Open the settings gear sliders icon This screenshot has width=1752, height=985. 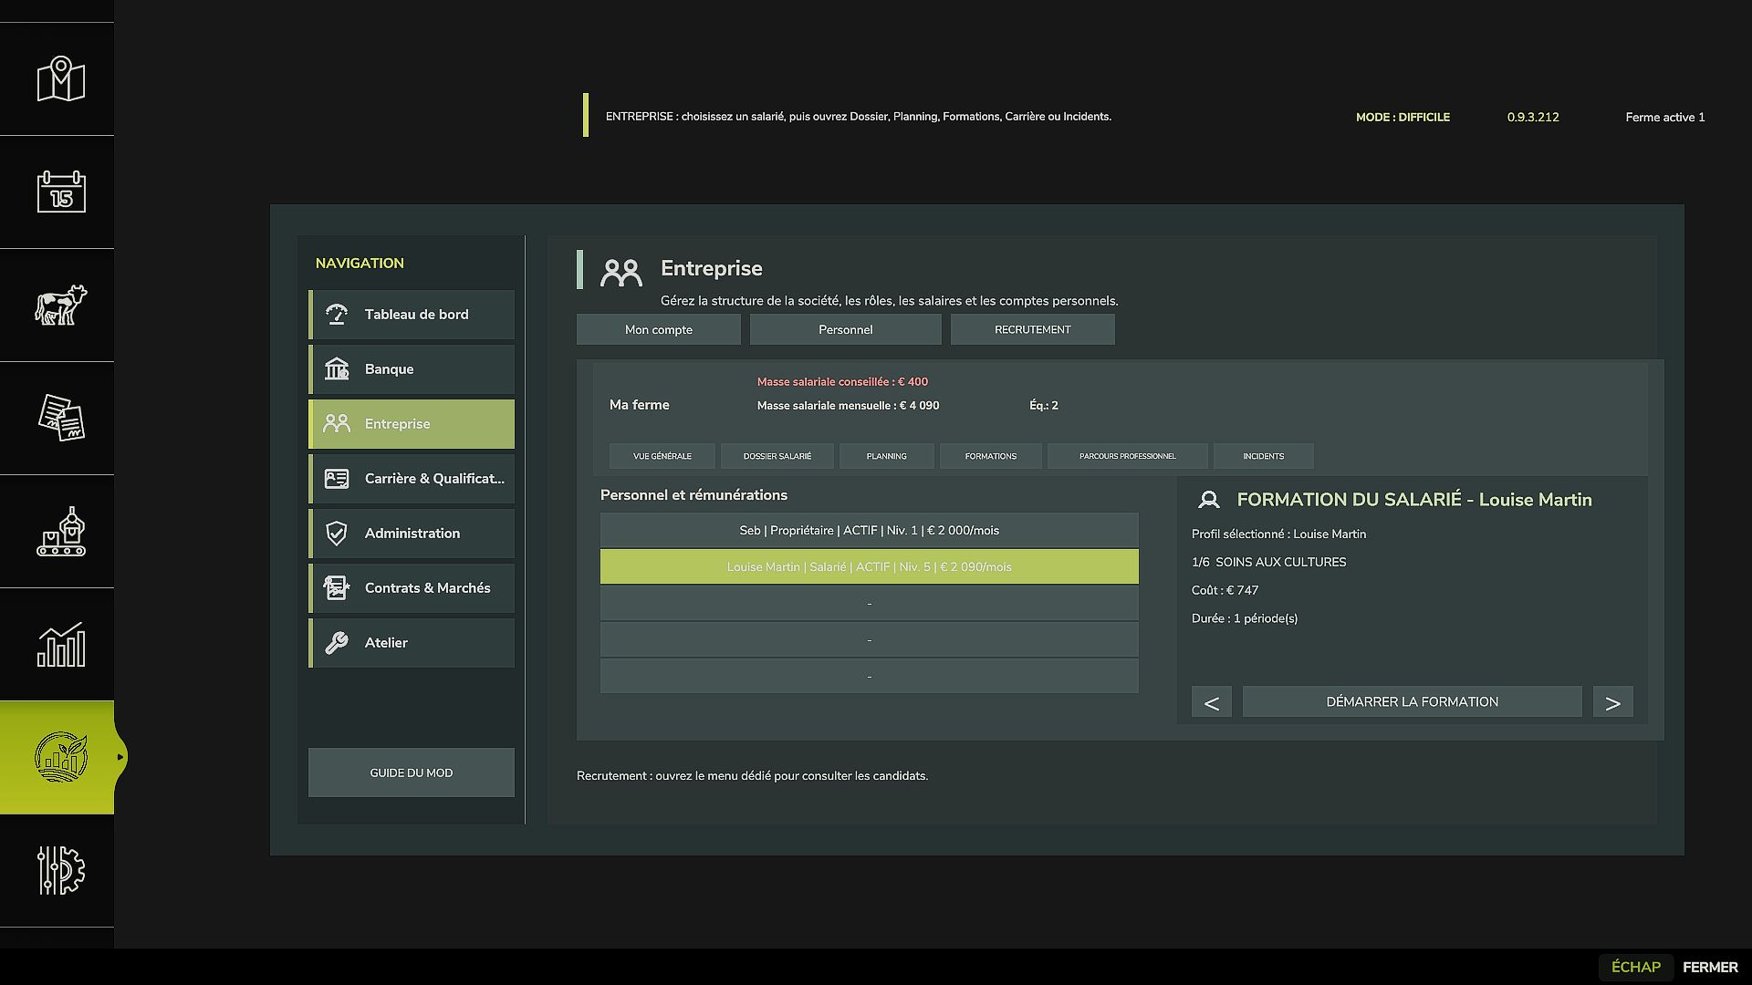tap(61, 870)
